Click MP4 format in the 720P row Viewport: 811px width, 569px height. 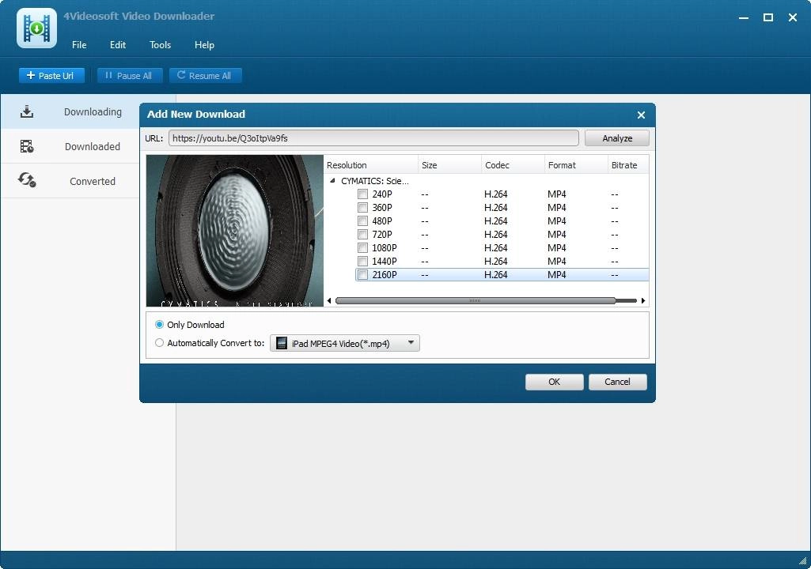coord(556,235)
